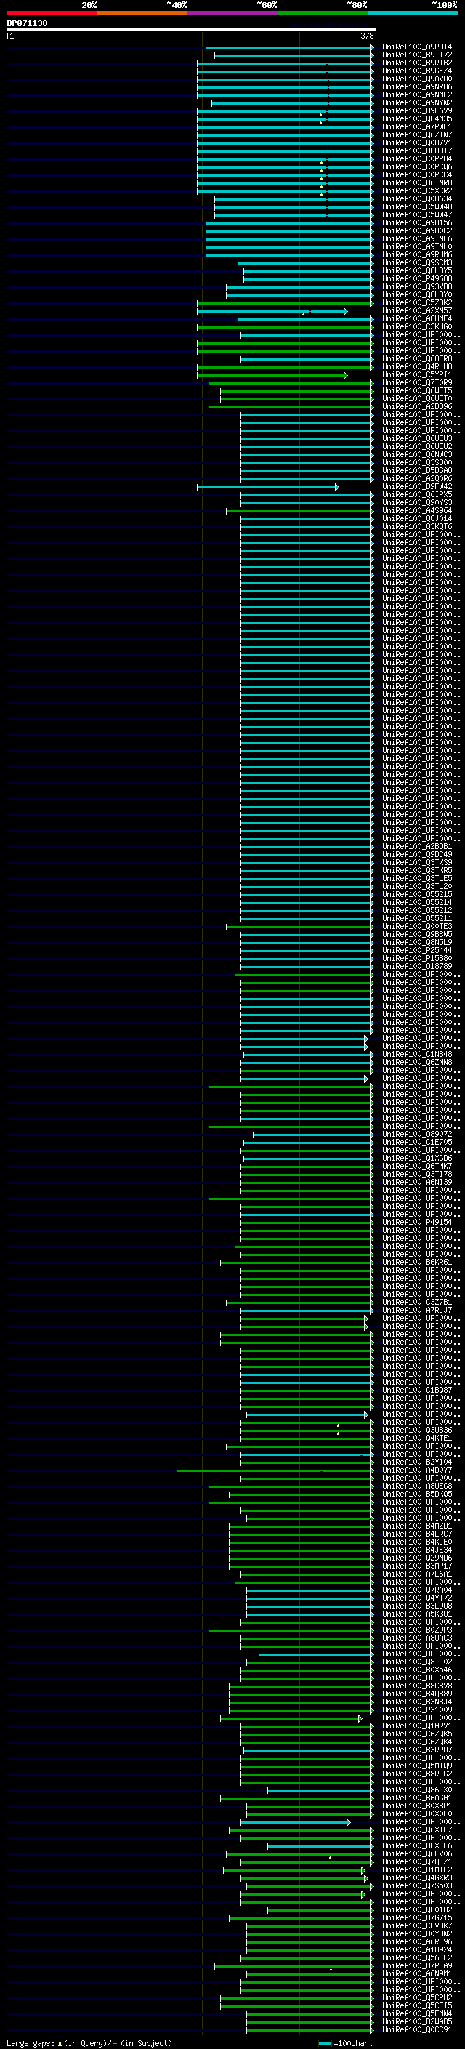Select the label UniRef100_C0PCC4
Viewport: 465px width, 2049px height.
[417, 175]
